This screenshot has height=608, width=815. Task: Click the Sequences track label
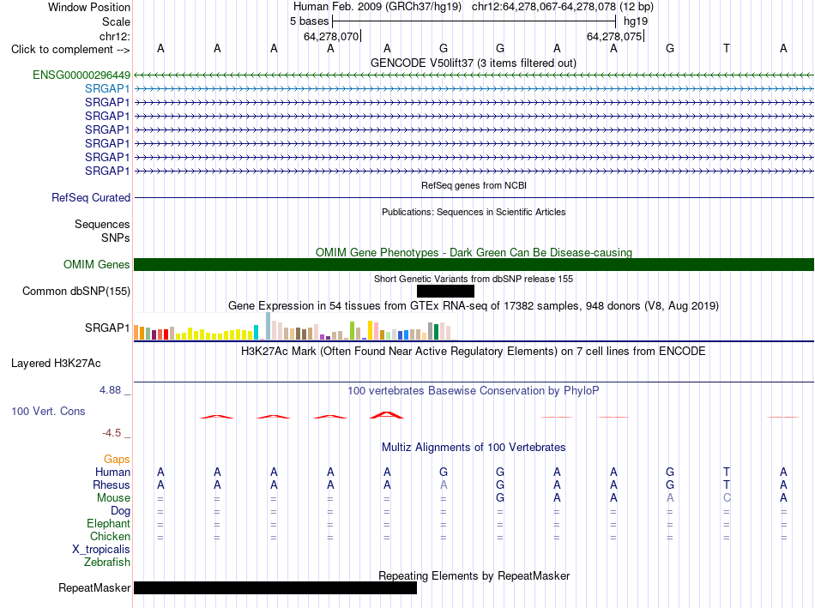102,224
